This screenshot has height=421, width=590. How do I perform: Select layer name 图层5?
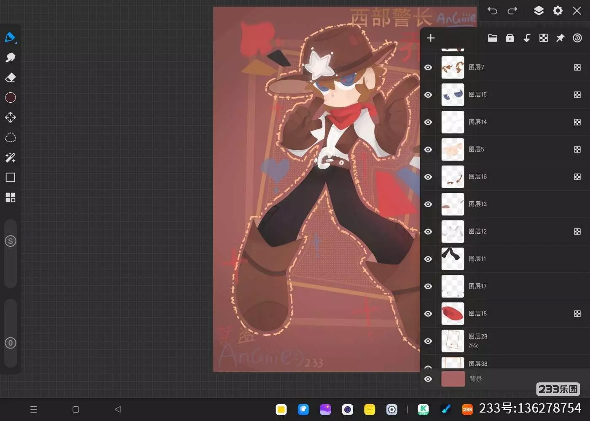pos(476,149)
